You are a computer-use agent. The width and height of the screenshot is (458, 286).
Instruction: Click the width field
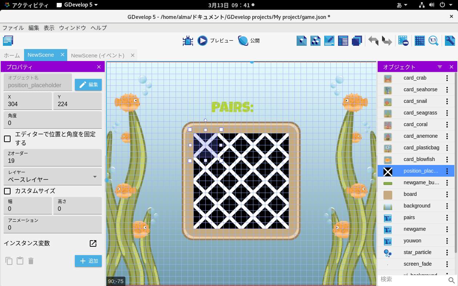pyautogui.click(x=28, y=206)
